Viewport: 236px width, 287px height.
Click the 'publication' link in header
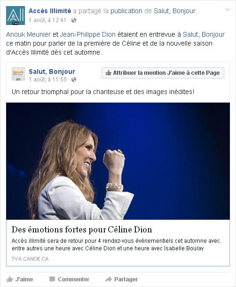click(x=126, y=11)
